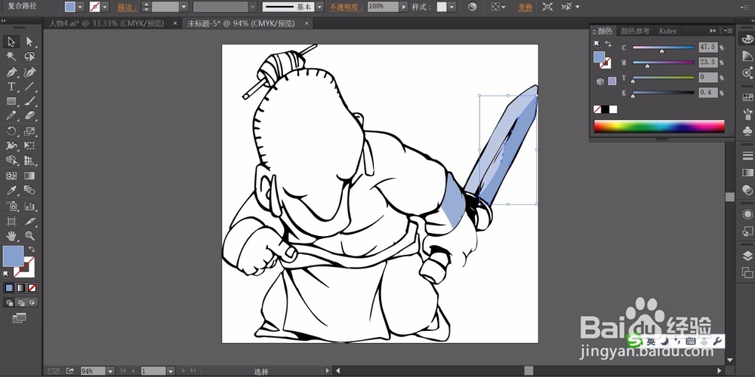The width and height of the screenshot is (755, 377).
Task: Enable Draw Inside mode
Action: (32, 302)
